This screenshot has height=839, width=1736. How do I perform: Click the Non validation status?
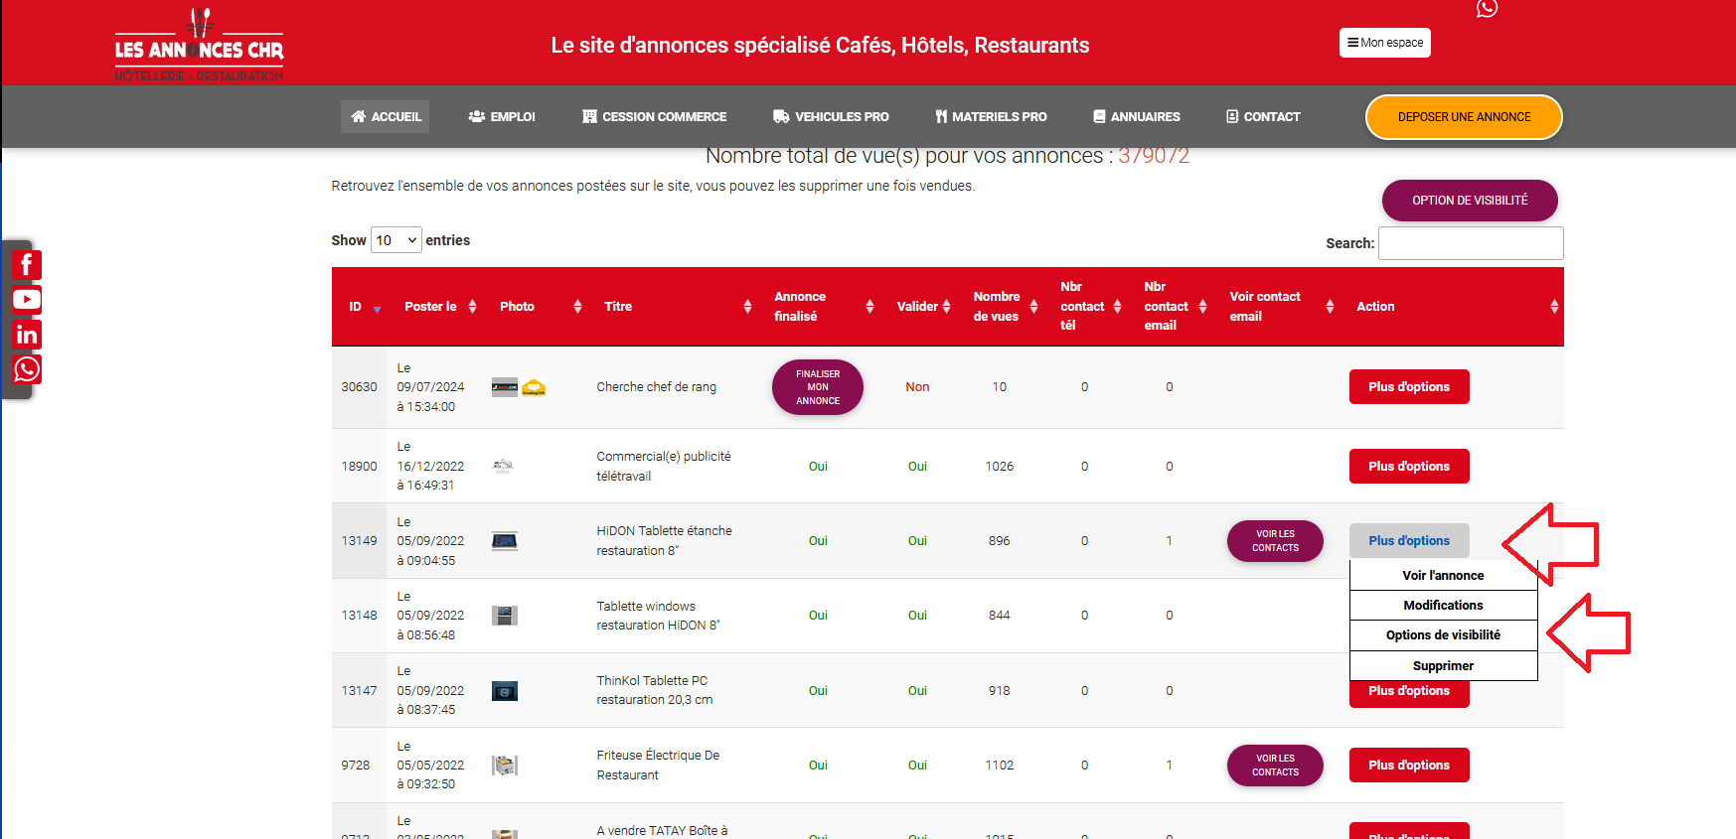click(917, 387)
